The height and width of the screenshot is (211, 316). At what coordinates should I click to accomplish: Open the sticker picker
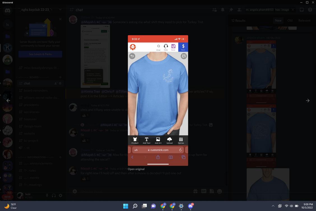212,191
